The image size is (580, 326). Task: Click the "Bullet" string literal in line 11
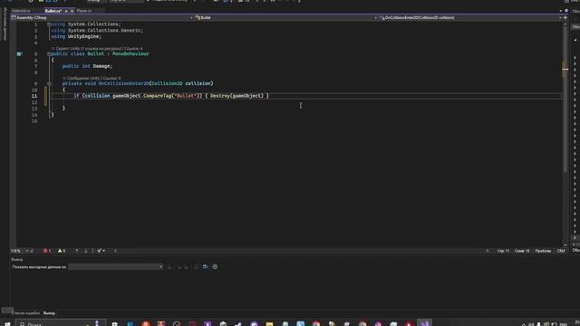pyautogui.click(x=185, y=96)
